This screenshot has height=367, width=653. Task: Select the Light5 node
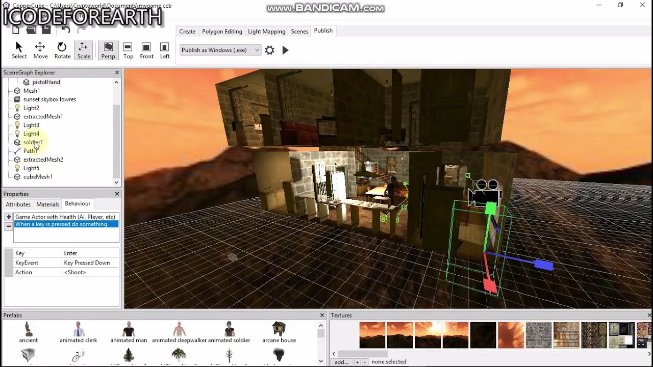coord(31,168)
